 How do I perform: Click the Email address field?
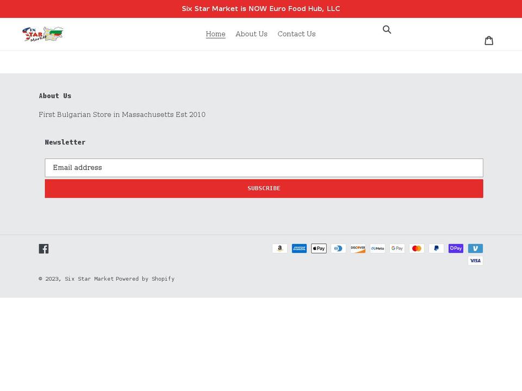[264, 168]
